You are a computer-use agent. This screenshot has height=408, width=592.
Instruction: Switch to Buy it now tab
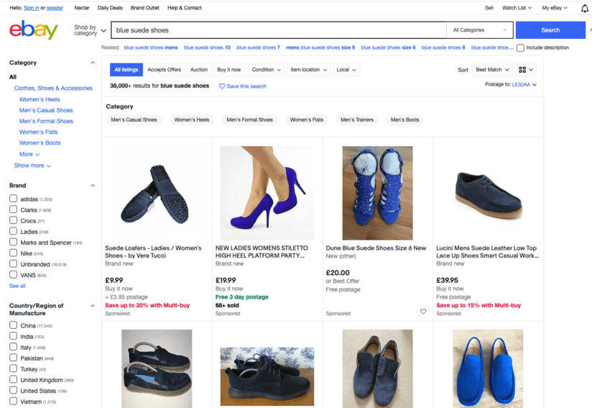pyautogui.click(x=228, y=70)
